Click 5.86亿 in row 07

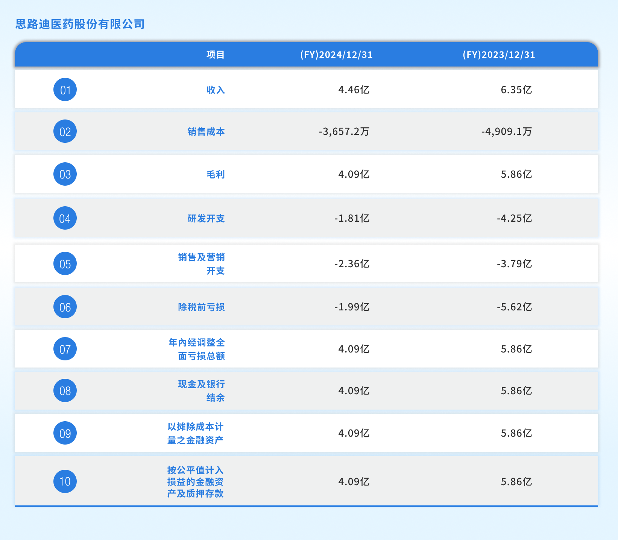(x=516, y=349)
